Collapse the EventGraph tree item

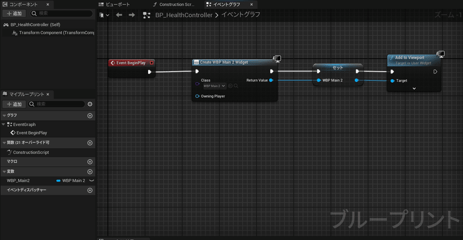coord(3,124)
